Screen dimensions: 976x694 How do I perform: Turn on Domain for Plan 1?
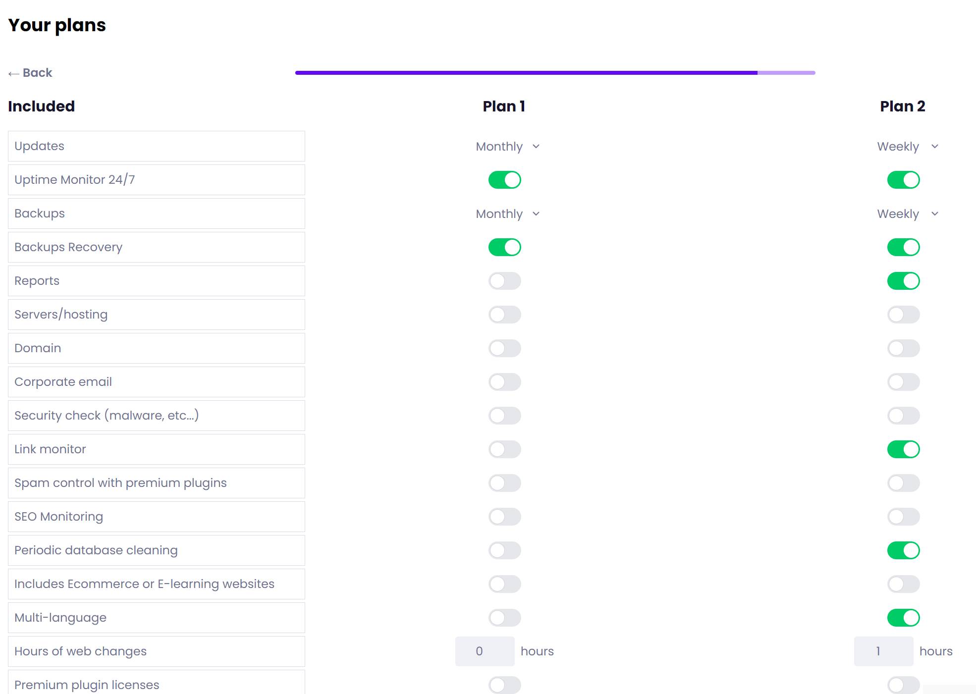[x=504, y=348]
